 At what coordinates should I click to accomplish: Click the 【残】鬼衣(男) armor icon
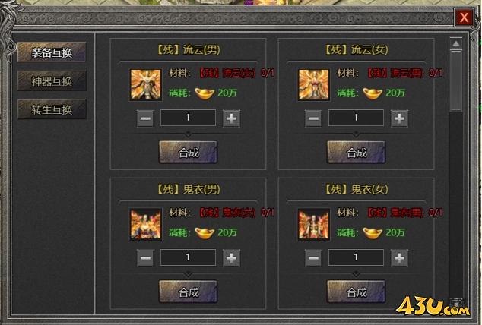point(146,224)
